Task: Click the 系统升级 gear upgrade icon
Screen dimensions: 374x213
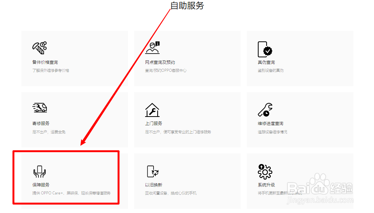Action: pyautogui.click(x=265, y=171)
